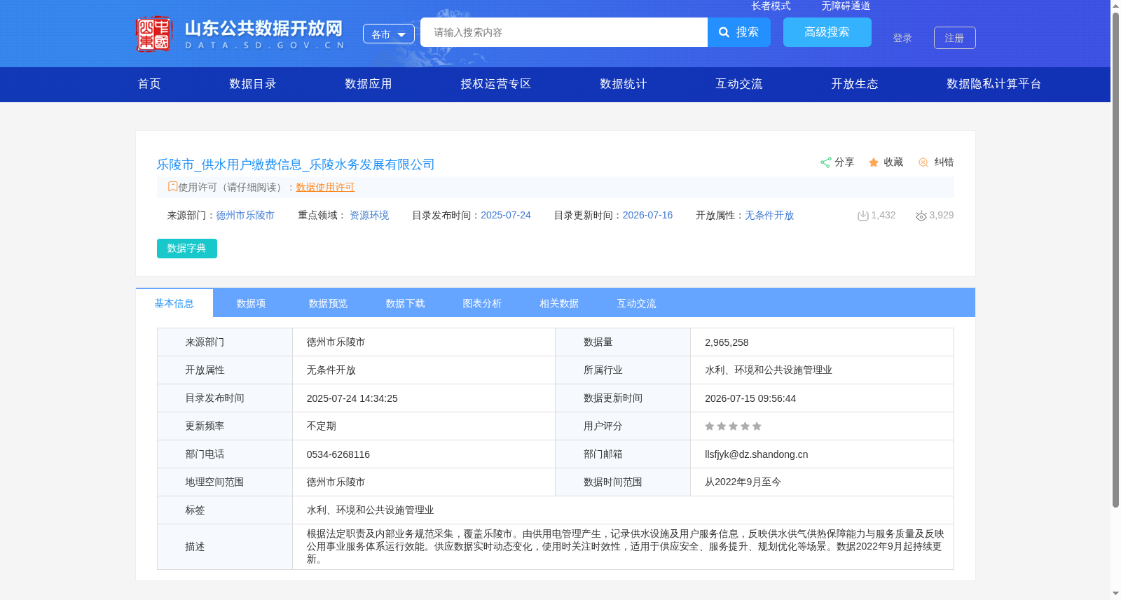Go to 首页 in navigation bar
1121x600 pixels.
(149, 84)
